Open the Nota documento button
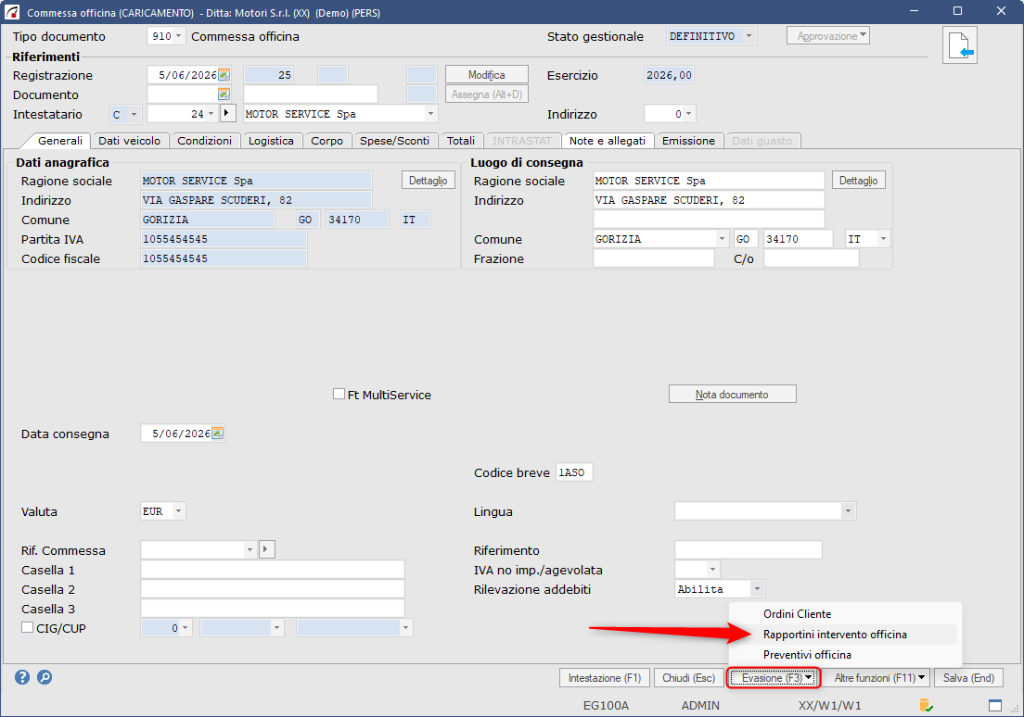The height and width of the screenshot is (717, 1024). (x=732, y=394)
